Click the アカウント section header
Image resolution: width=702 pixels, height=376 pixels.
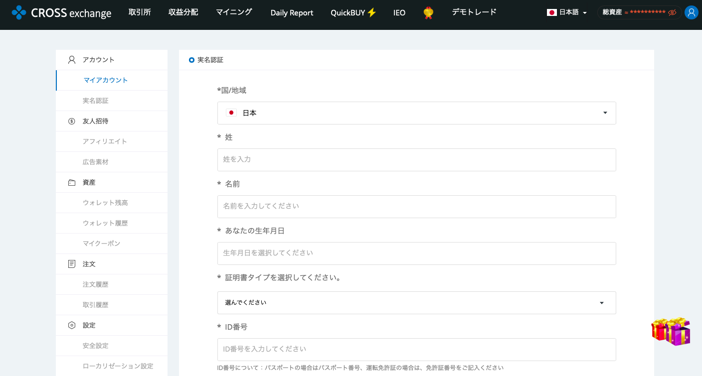point(99,60)
